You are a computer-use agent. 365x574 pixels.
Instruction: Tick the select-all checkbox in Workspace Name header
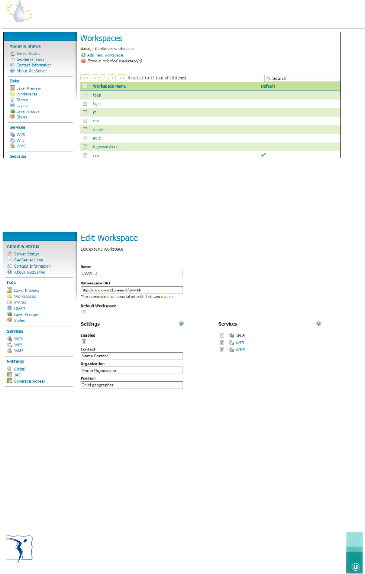85,86
